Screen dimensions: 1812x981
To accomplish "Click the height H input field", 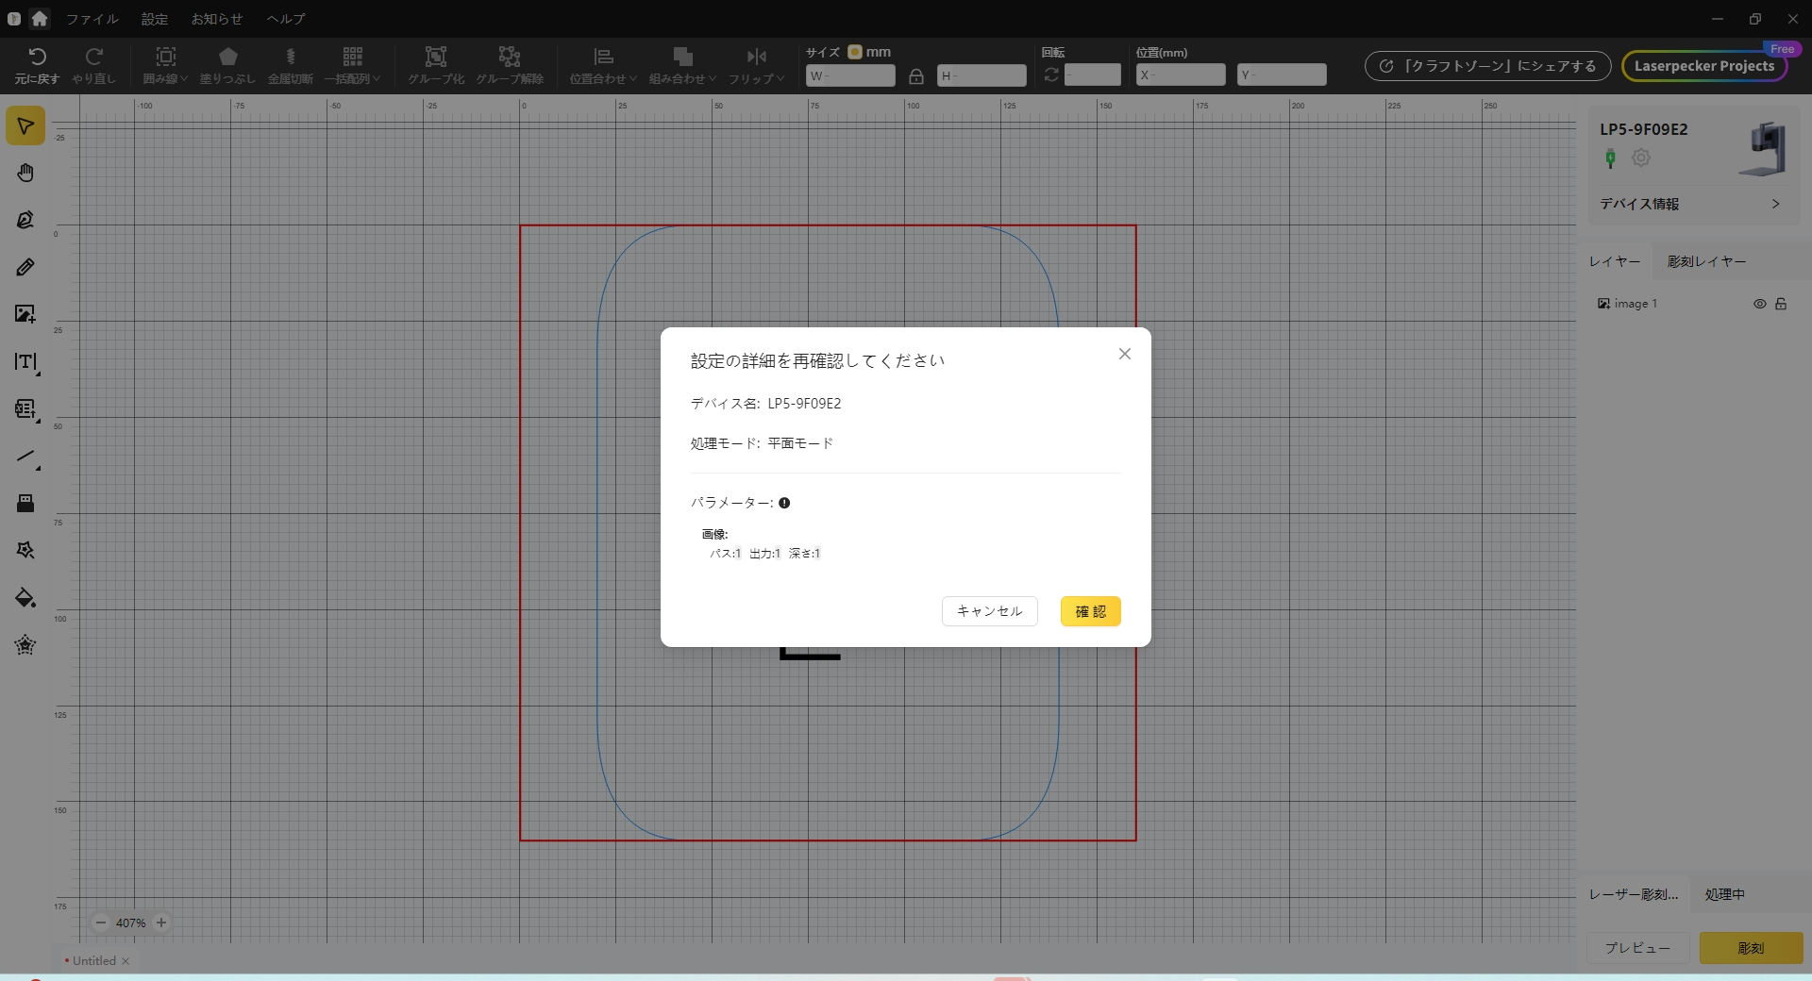I will [x=981, y=75].
